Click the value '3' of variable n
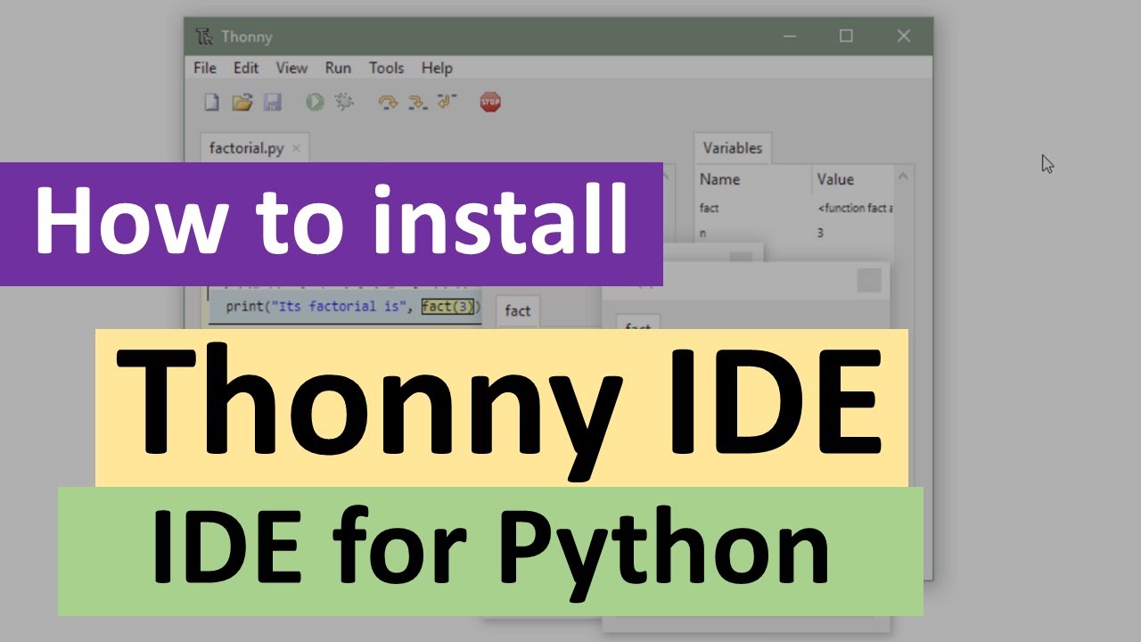Screen dimensions: 1141x642 (x=820, y=233)
